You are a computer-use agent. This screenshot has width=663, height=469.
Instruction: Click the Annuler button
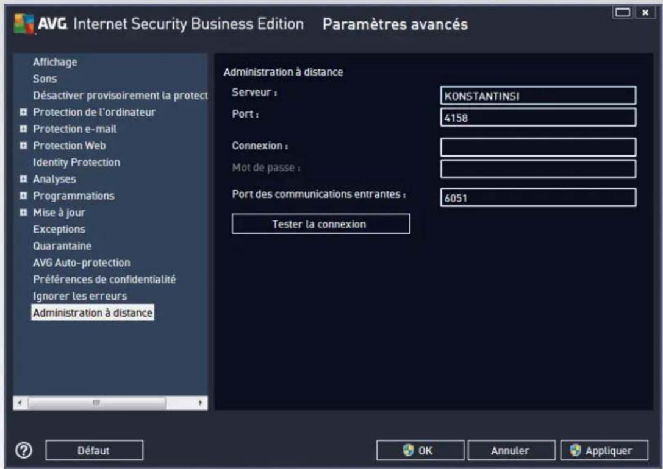(511, 451)
